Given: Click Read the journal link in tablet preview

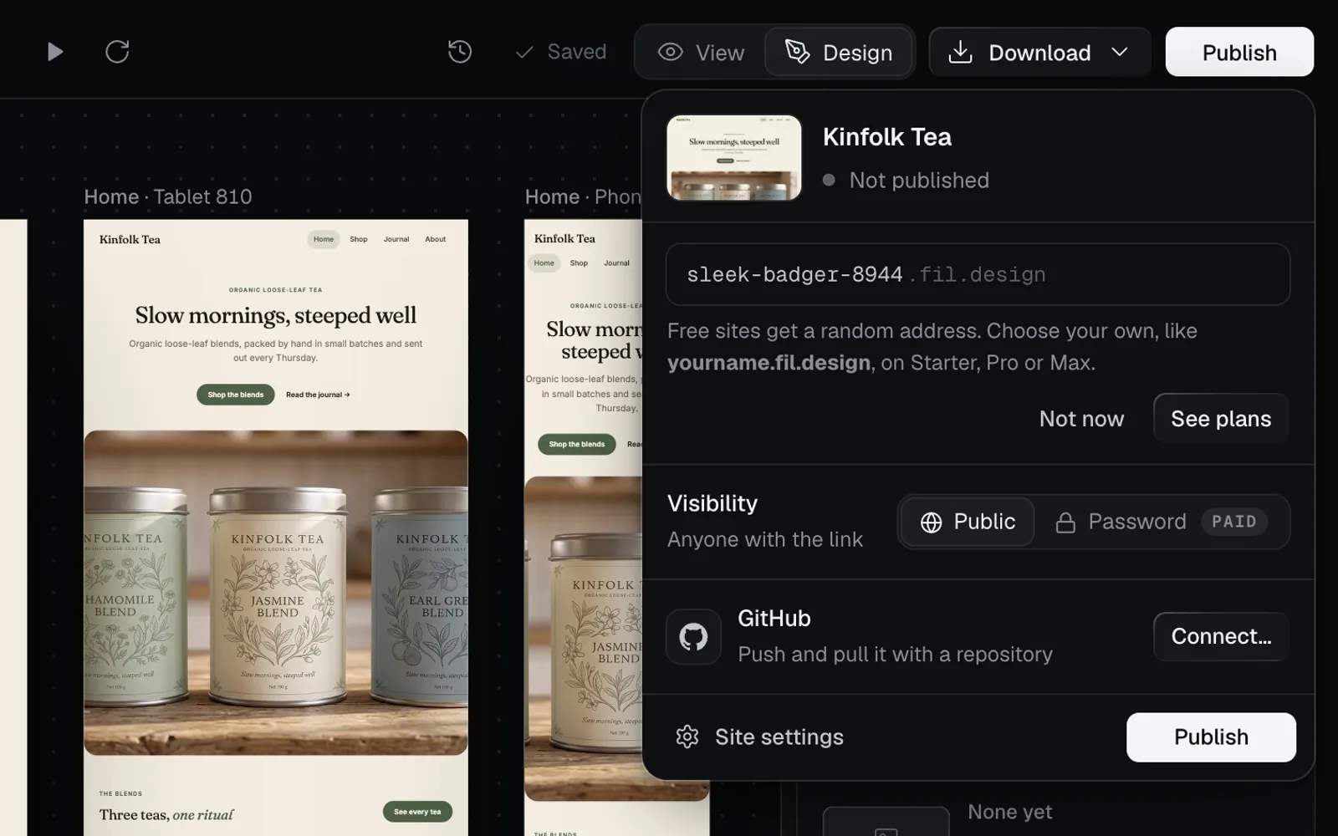Looking at the screenshot, I should pos(318,395).
